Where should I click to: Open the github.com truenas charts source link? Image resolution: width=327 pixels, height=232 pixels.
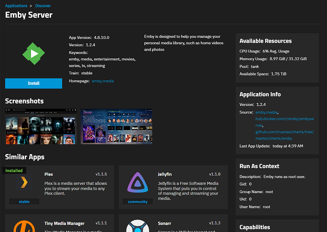tap(285, 135)
